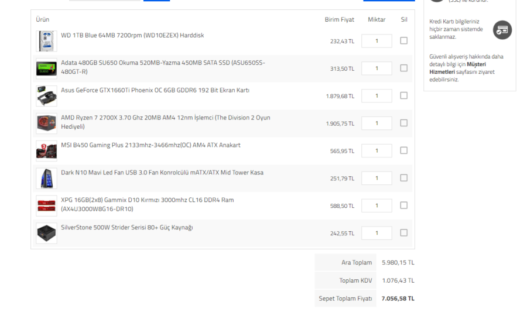Focus the quantity box for XPG RAM

[x=377, y=205]
